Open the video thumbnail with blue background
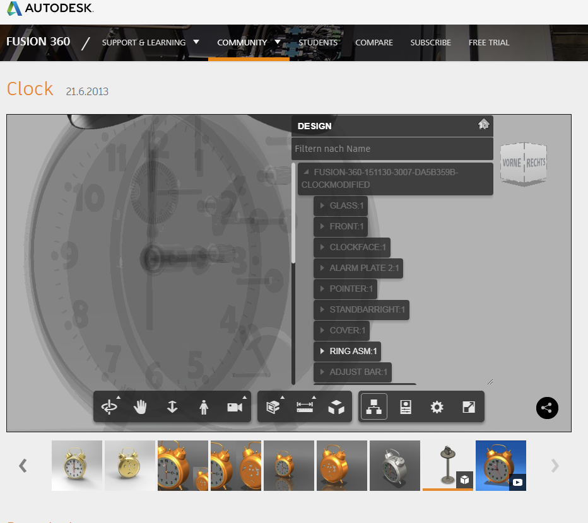The image size is (588, 523). [x=501, y=466]
